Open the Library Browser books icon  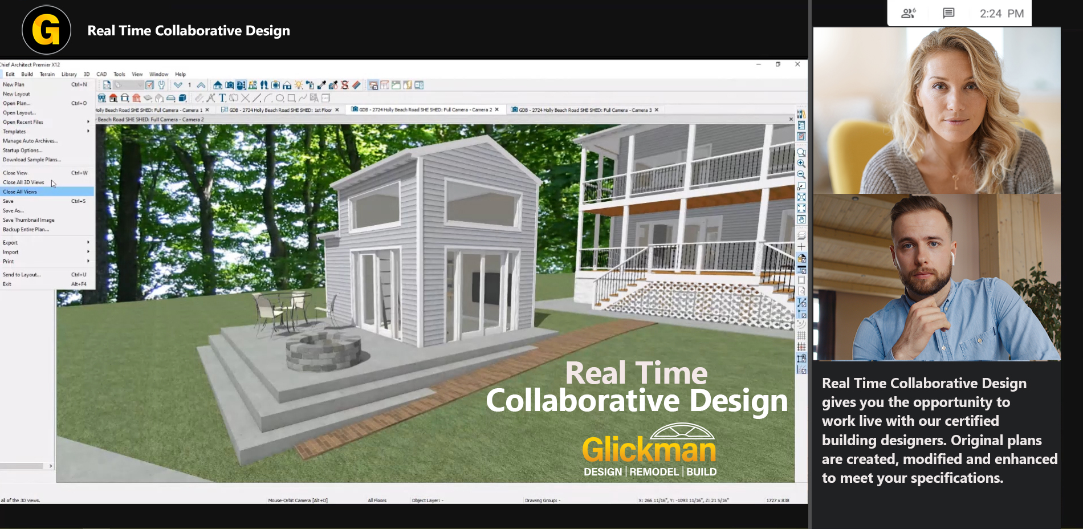[x=801, y=114]
